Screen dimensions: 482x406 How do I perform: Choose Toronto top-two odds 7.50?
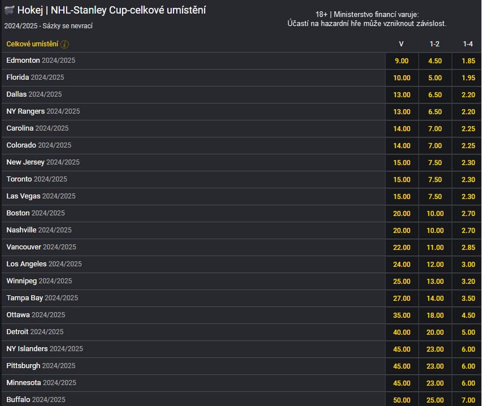click(x=435, y=179)
